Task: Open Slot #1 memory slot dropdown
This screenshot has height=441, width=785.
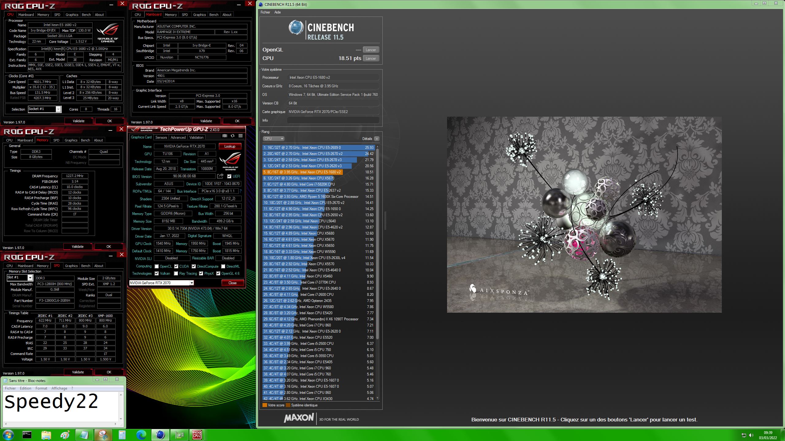Action: click(x=20, y=277)
